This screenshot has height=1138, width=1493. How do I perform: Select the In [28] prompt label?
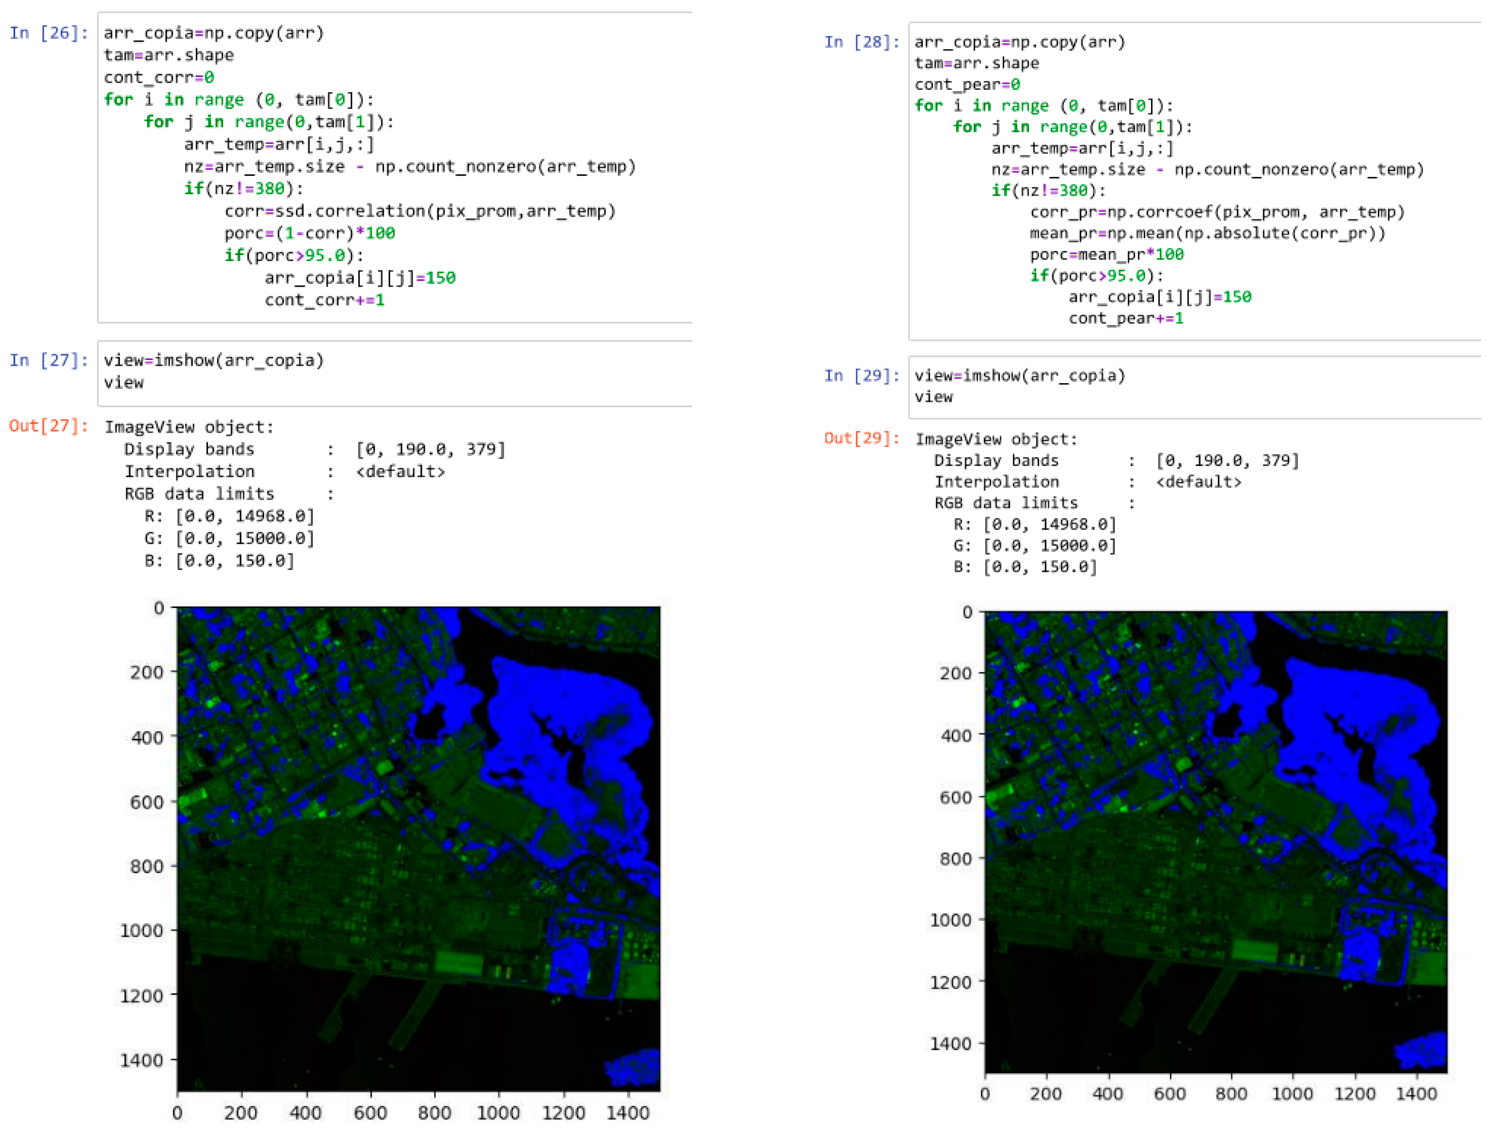tap(862, 42)
